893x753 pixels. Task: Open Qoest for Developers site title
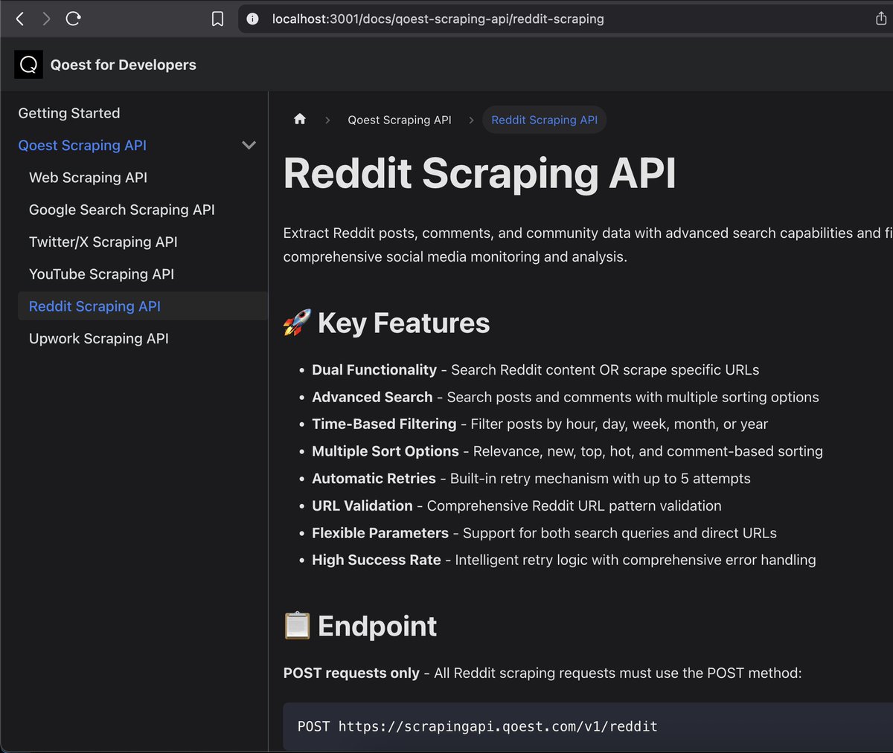coord(124,65)
